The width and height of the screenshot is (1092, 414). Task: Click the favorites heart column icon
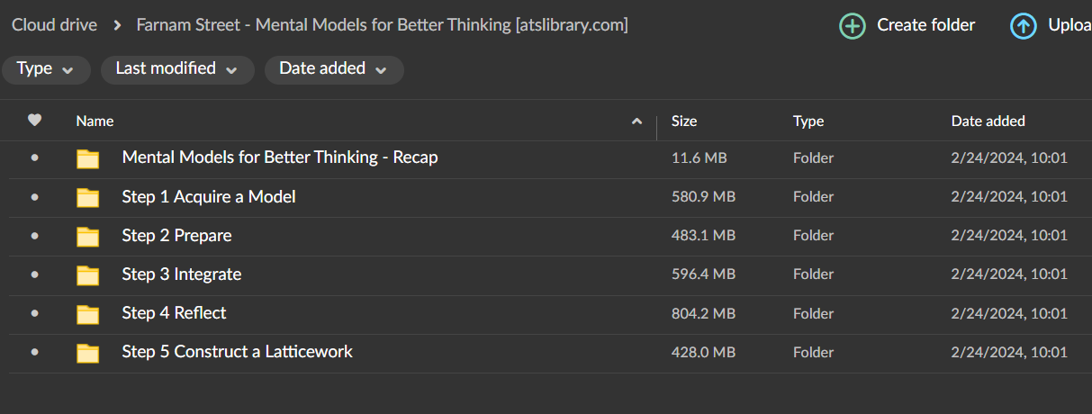click(x=34, y=120)
